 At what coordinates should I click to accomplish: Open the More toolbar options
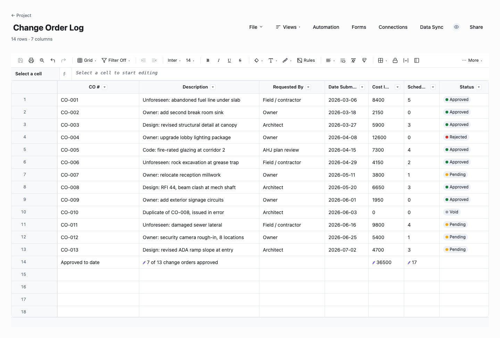pyautogui.click(x=472, y=60)
